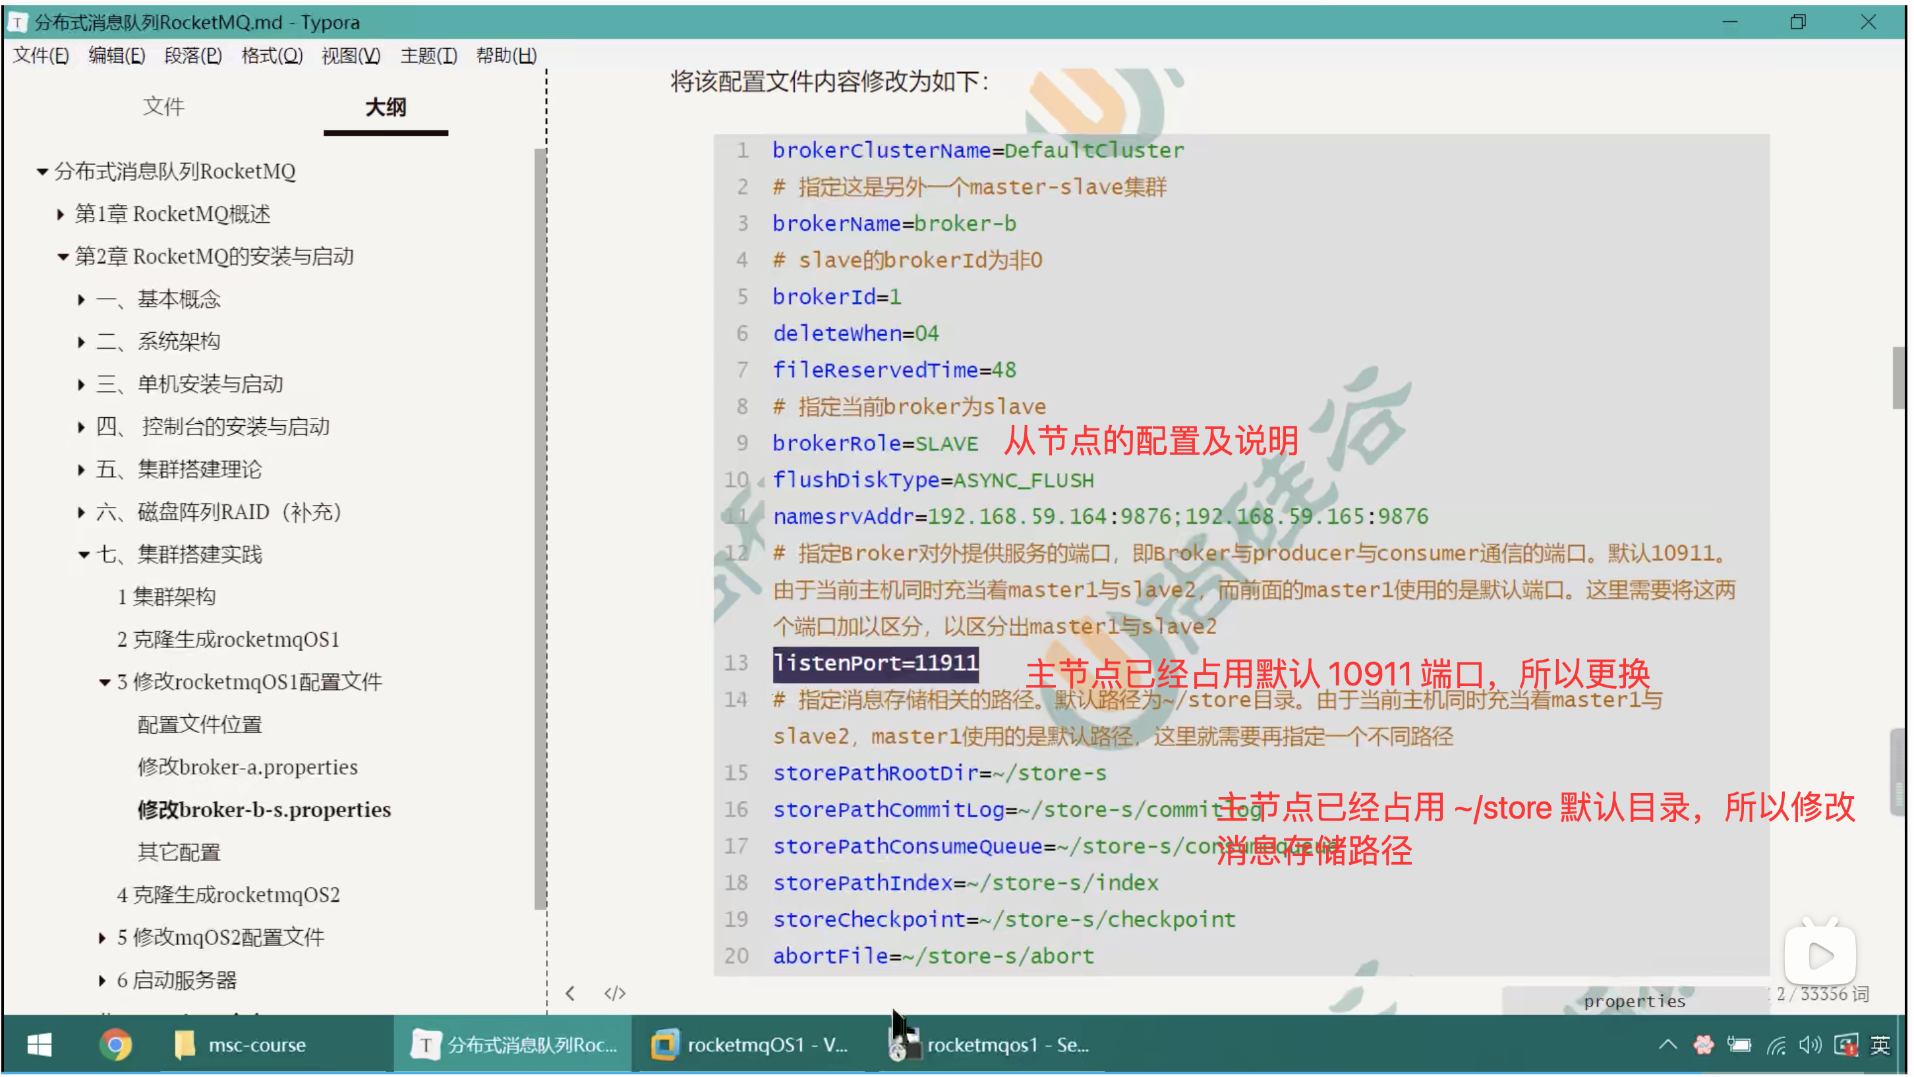Click the document vertical scrollbar thumb
Viewport: 1914px width, 1077px height.
point(1897,378)
